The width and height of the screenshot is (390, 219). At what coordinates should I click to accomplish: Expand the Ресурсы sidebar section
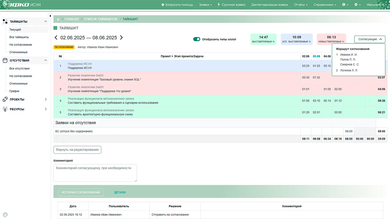click(46, 109)
